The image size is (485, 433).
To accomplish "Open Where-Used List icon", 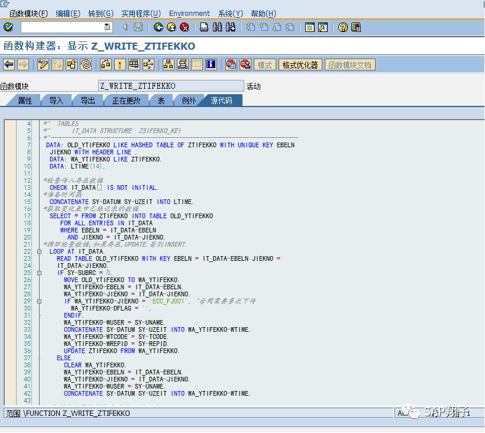I will (x=148, y=64).
